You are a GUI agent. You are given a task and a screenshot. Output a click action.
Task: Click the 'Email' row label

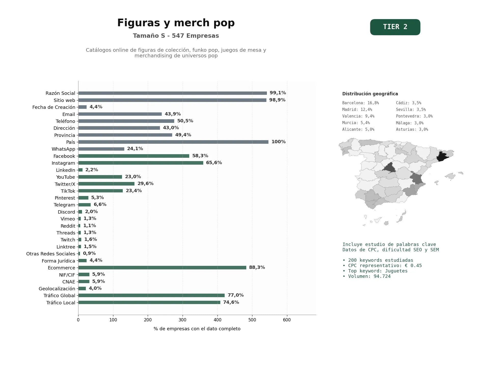(x=69, y=114)
